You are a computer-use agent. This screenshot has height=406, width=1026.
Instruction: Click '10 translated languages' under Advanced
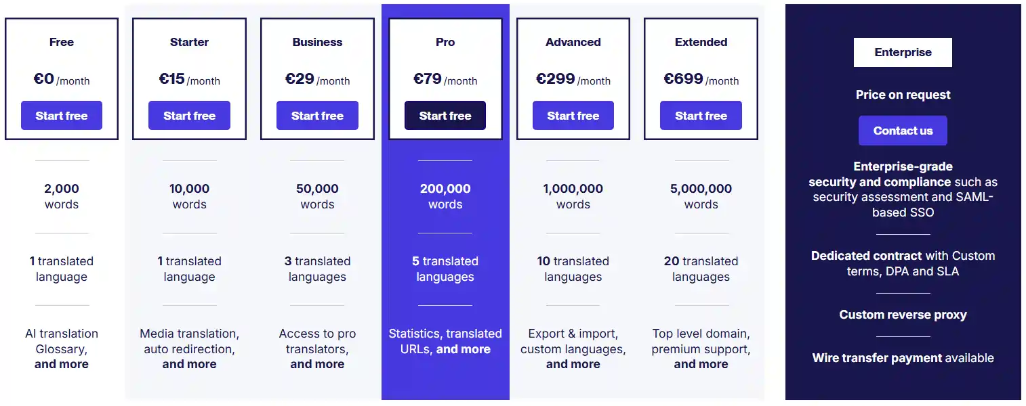[x=573, y=269]
